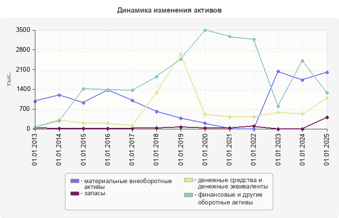Click the yellow peak point at 01.01.2019
This screenshot has width=339, height=218.
(181, 54)
